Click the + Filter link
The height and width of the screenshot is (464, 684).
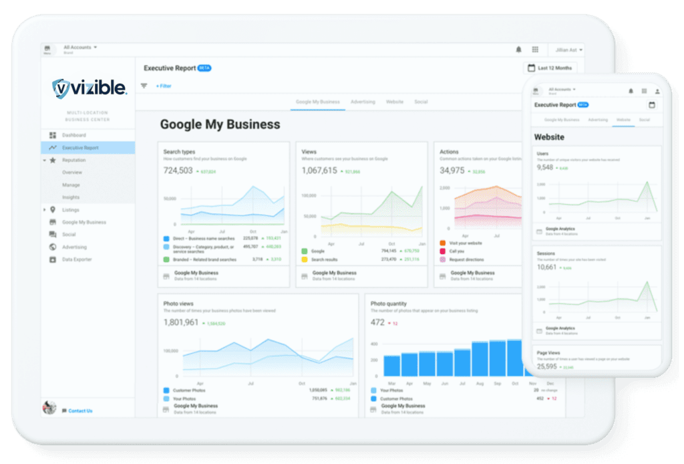point(164,86)
